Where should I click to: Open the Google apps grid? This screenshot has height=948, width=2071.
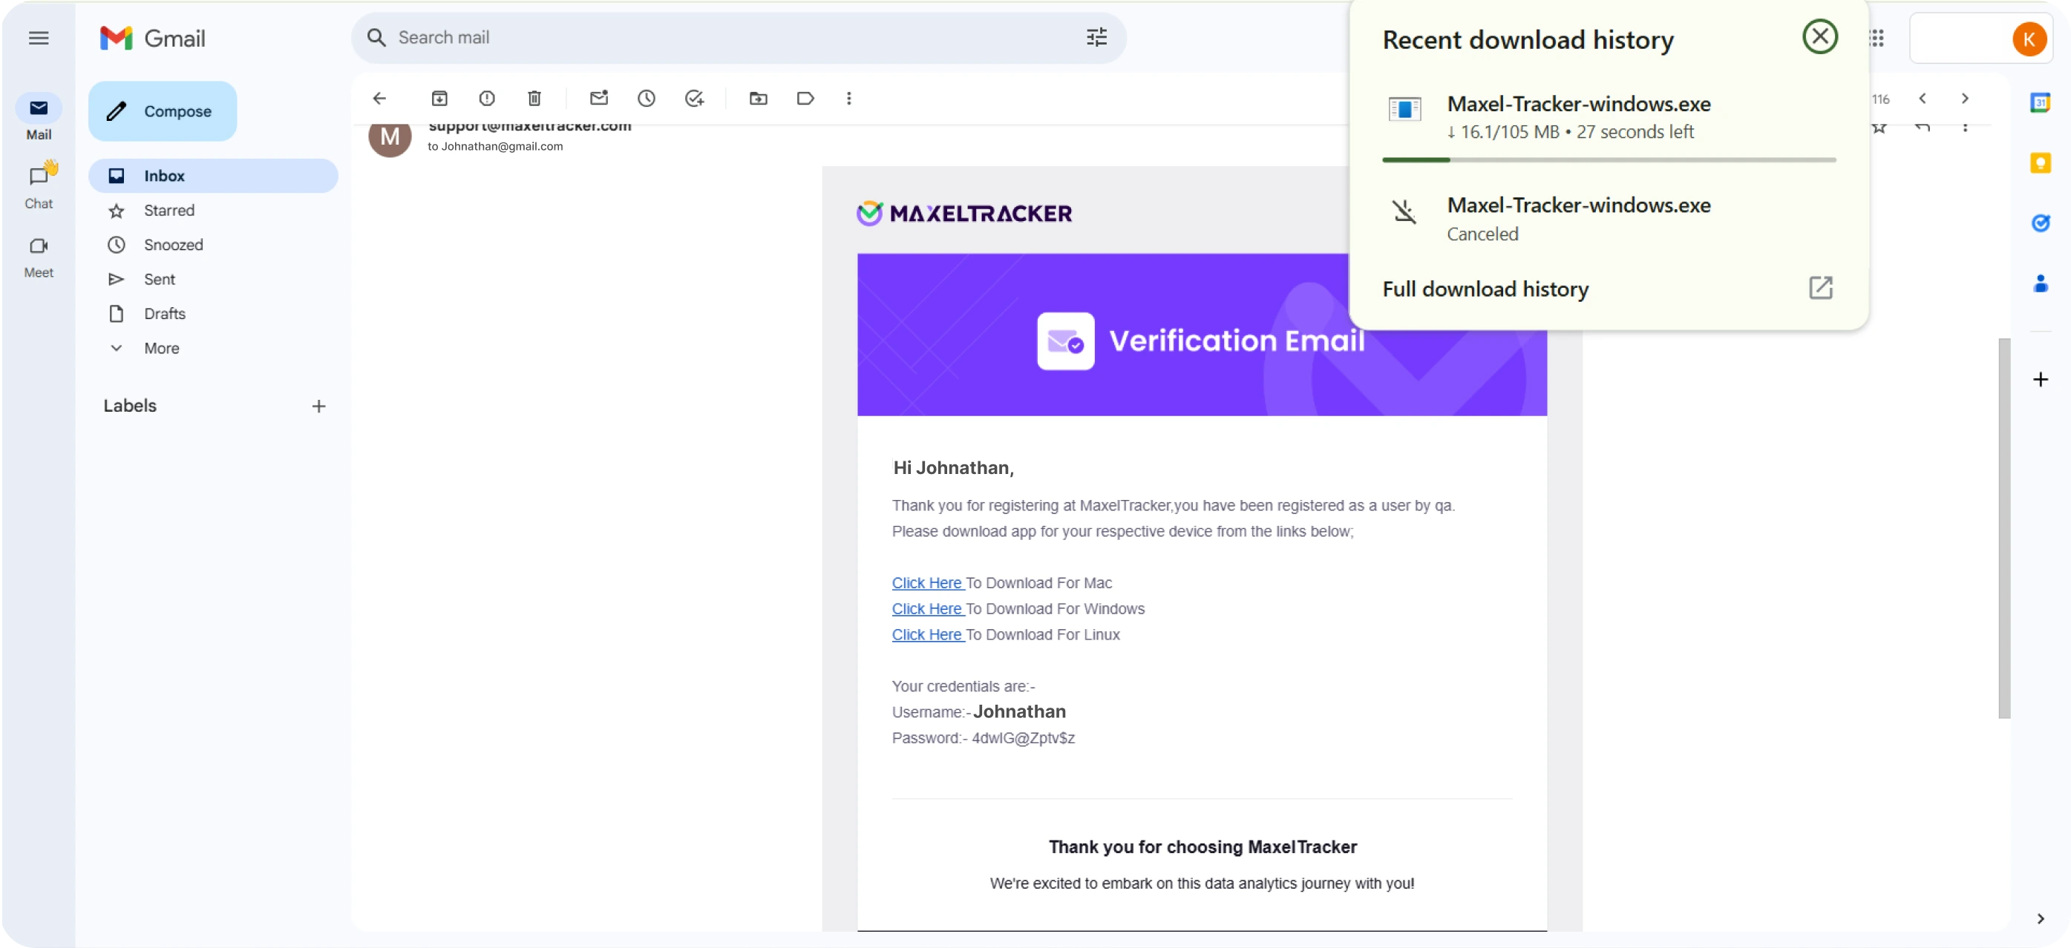pyautogui.click(x=1877, y=38)
